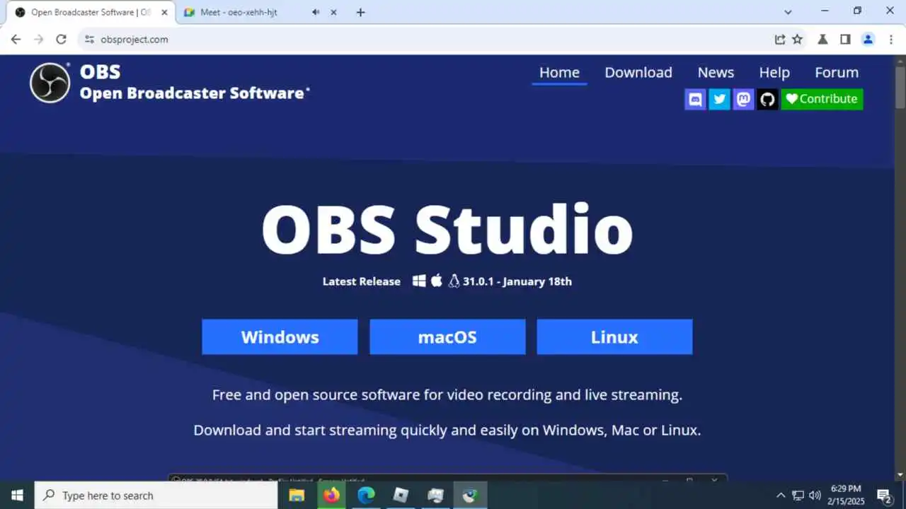Bookmark this page with star icon
The image size is (906, 509).
[x=798, y=40]
